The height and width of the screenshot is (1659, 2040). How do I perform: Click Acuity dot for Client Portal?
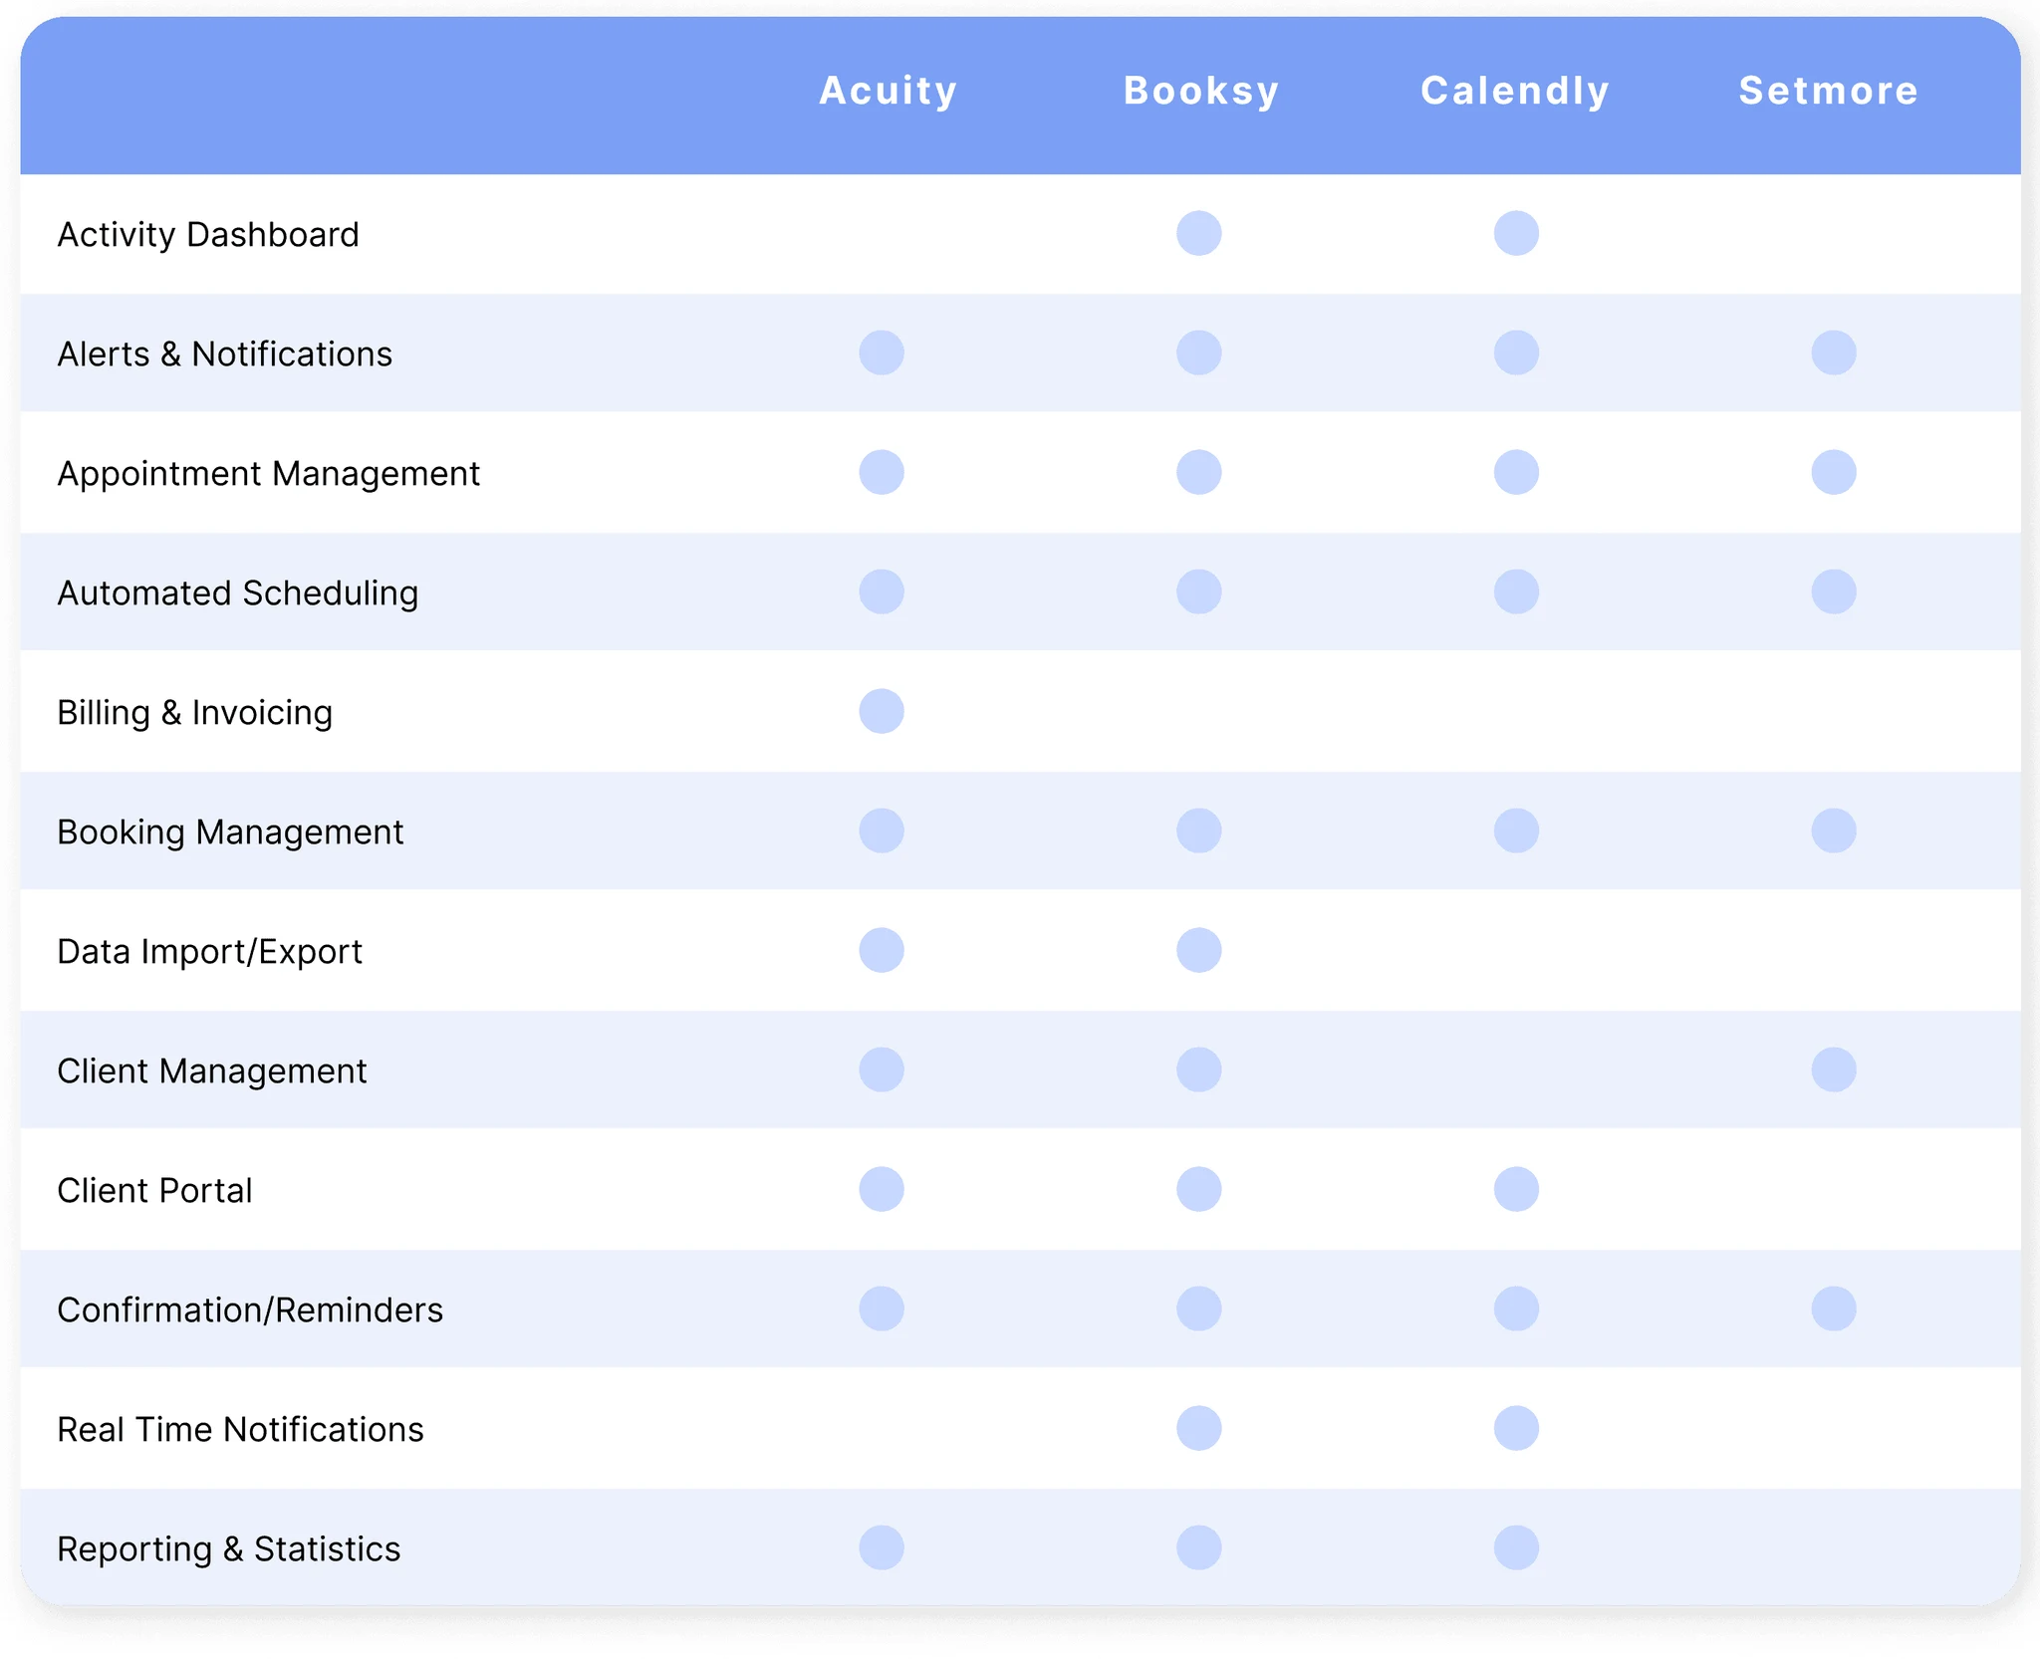(882, 1189)
